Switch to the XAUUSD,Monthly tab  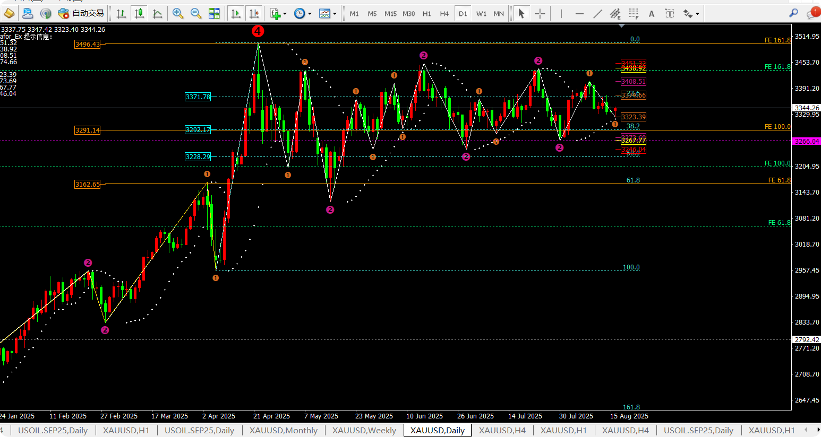click(x=283, y=430)
